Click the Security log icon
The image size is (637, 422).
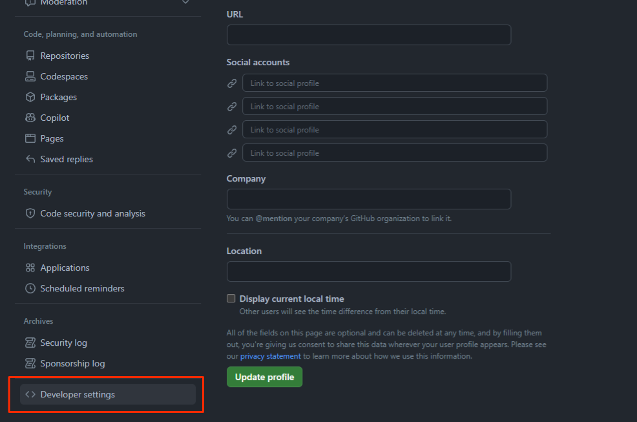click(x=30, y=343)
